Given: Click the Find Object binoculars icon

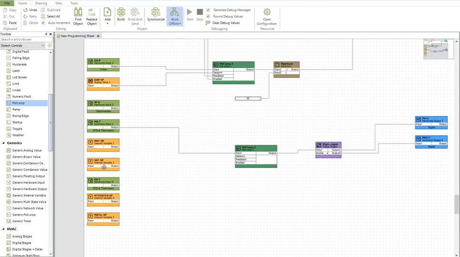Looking at the screenshot, I should coord(78,12).
